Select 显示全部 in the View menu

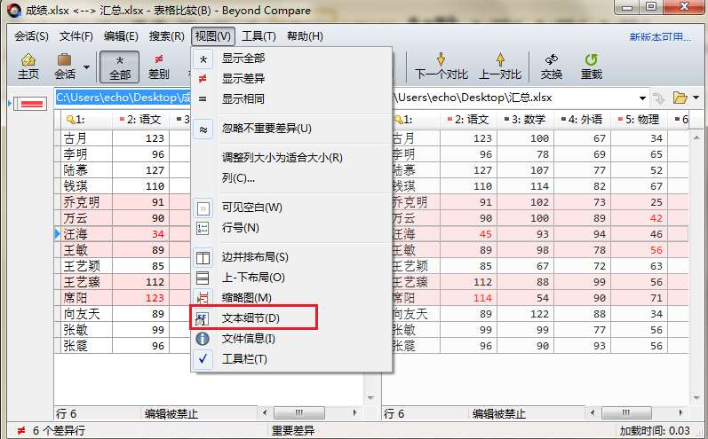[x=291, y=59]
